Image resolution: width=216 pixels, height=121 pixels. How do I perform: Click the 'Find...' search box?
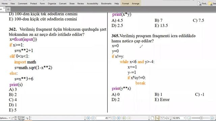click(205, 4)
